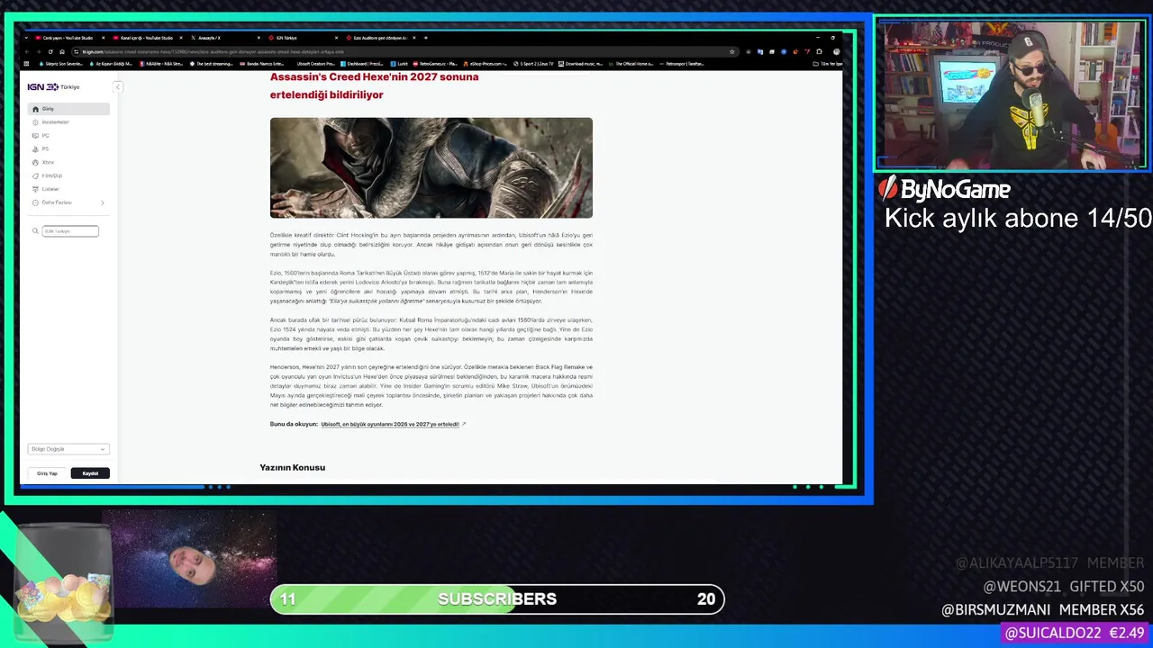Click the Subscribers progress bar overlay
1153x648 pixels.
(x=497, y=598)
